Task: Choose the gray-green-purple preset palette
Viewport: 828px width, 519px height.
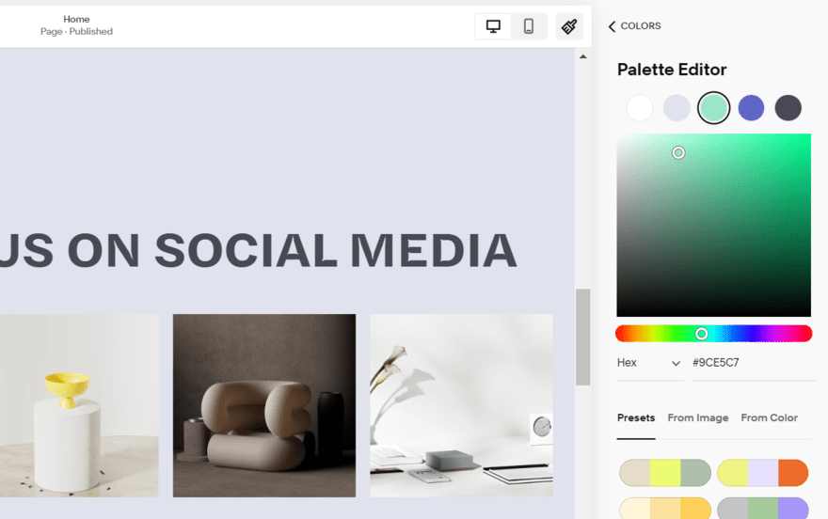Action: coord(762,509)
